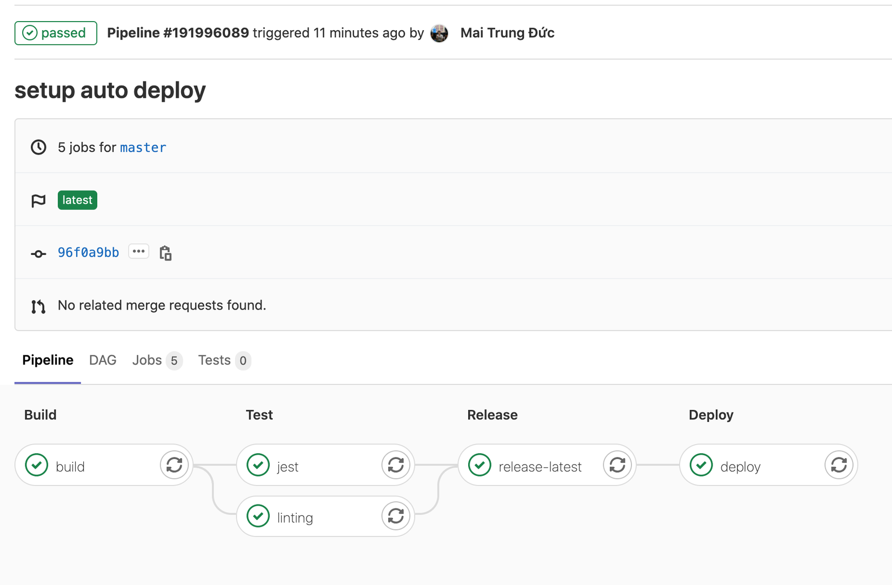Open commit 96f0a9bb link

coord(88,253)
